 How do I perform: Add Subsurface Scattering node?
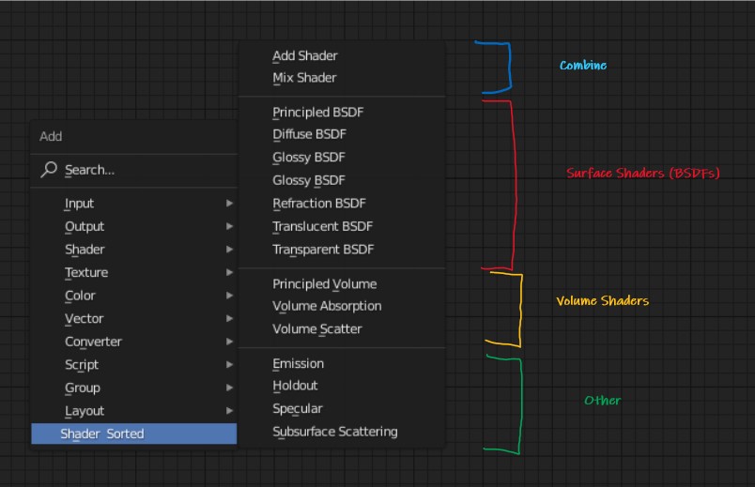coord(342,432)
